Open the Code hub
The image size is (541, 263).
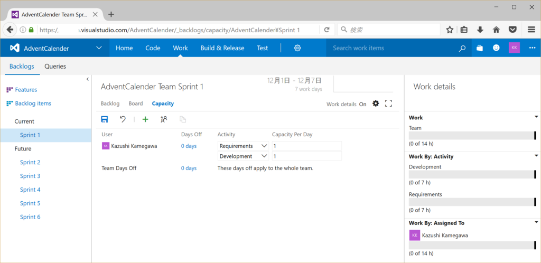pos(153,48)
